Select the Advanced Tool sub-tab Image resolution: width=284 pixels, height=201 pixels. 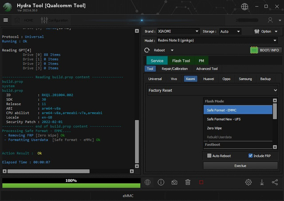click(x=207, y=69)
